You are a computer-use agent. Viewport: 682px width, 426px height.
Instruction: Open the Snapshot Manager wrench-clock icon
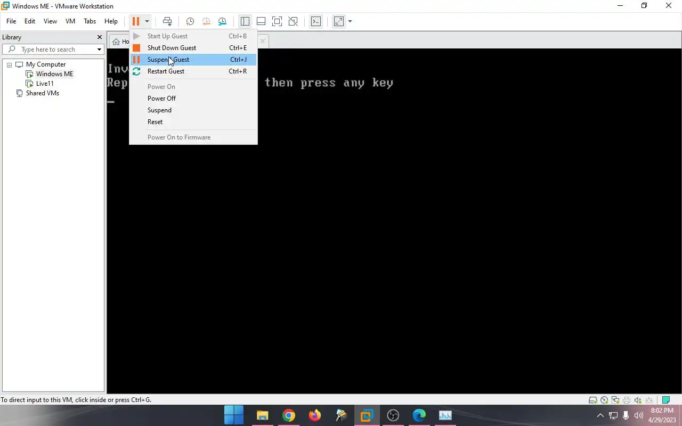coord(222,21)
